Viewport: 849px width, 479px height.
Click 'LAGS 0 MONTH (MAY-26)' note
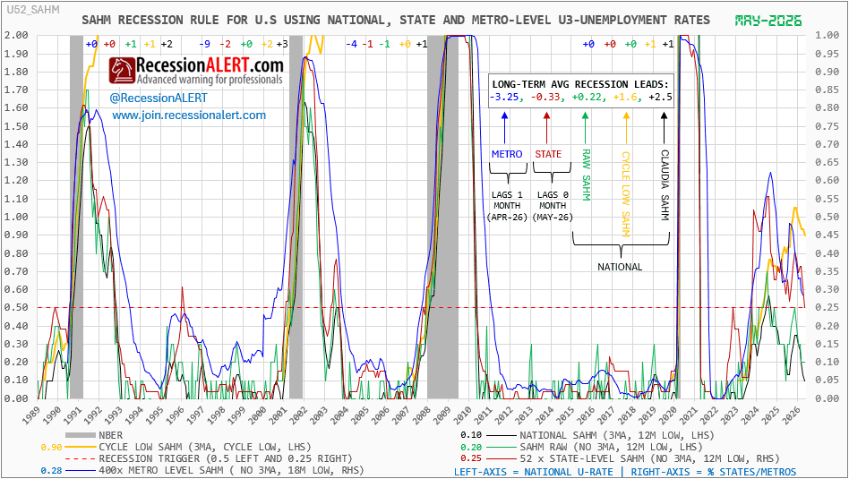coord(553,206)
